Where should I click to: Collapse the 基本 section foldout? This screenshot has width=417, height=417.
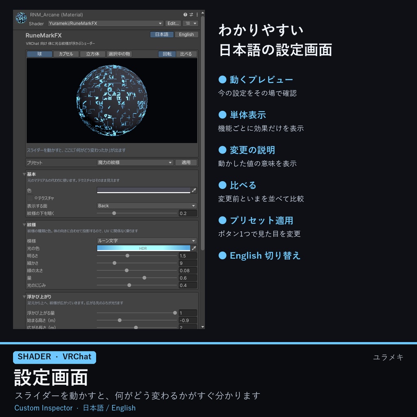pyautogui.click(x=24, y=174)
